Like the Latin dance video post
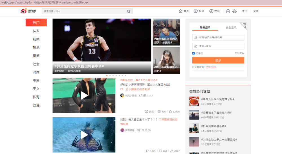Screen dimensions: 282x154 pos(171,112)
